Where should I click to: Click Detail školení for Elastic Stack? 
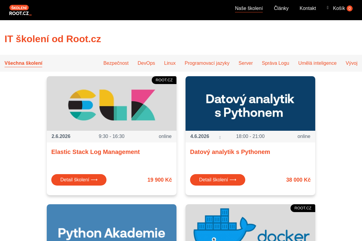click(x=79, y=180)
